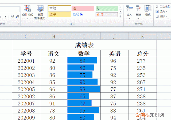Apply the comma thousands separator style
Viewport: 171px width, 120px height.
5,17
